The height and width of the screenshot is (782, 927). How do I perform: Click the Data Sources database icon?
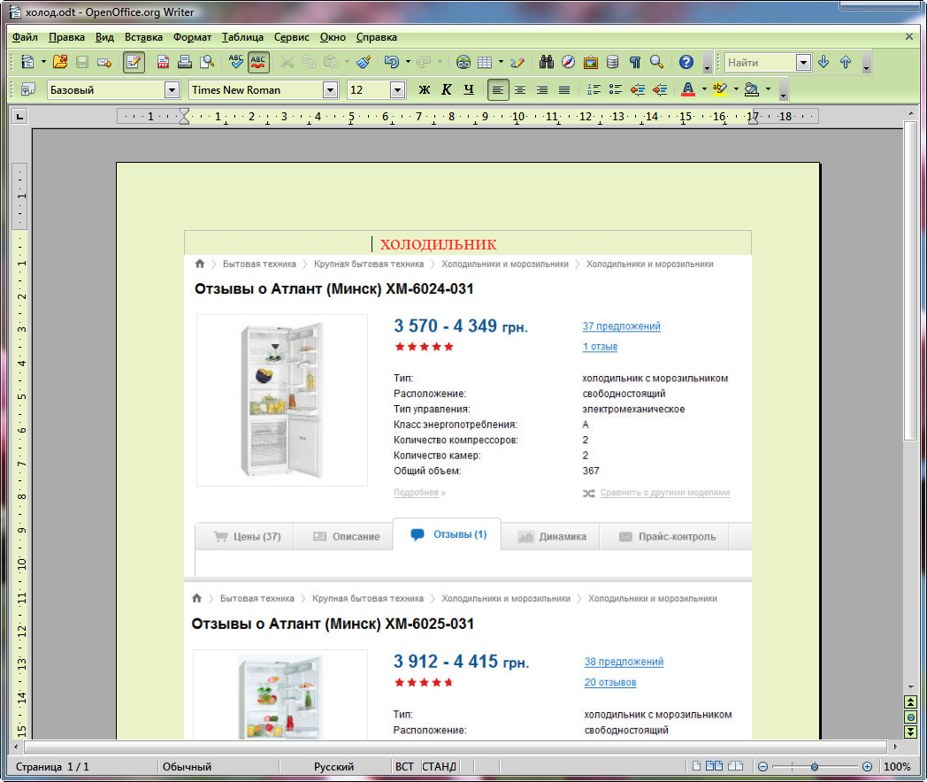coord(612,62)
